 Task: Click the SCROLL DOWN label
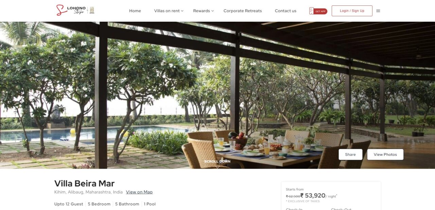[217, 161]
